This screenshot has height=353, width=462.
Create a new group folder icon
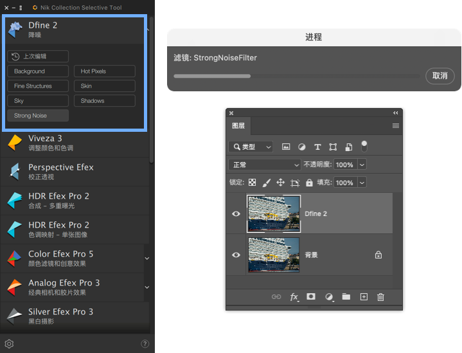click(346, 296)
